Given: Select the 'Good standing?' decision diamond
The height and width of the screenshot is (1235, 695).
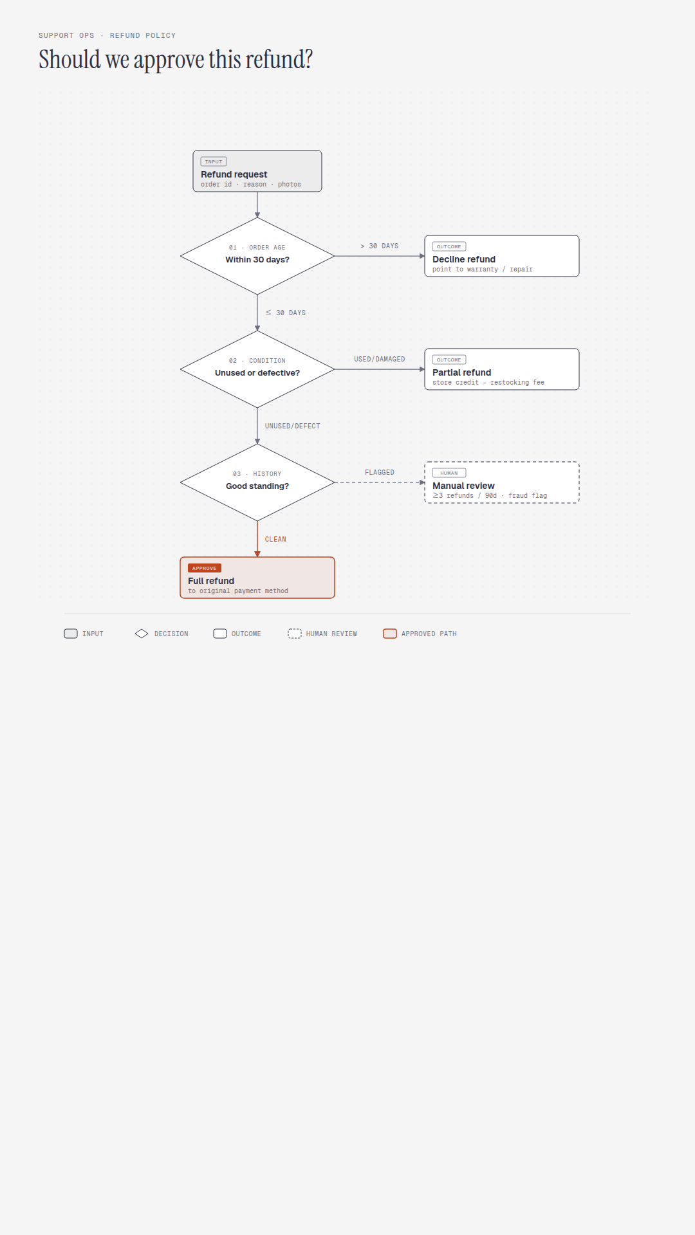Looking at the screenshot, I should coord(257,482).
